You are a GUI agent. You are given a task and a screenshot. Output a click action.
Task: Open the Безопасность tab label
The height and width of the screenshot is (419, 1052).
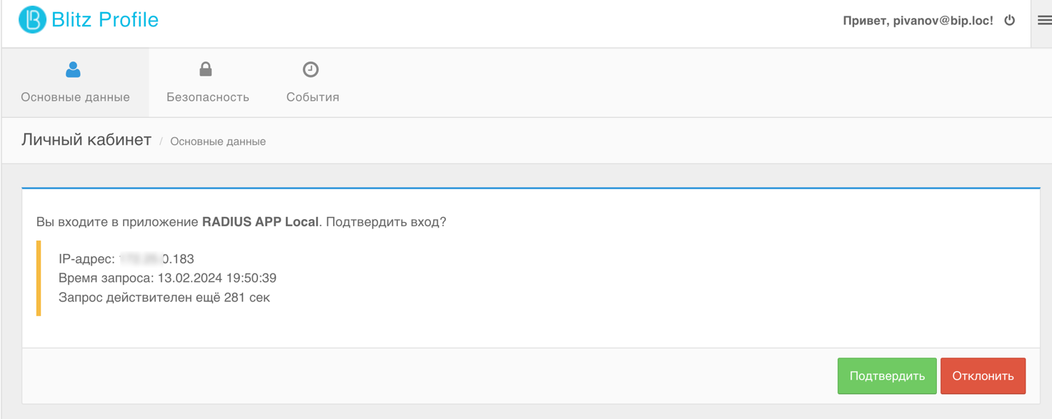(x=208, y=97)
